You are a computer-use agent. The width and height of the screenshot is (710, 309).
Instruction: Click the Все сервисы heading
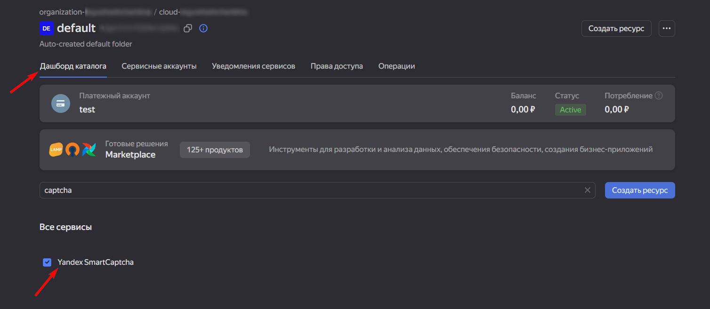pos(65,227)
